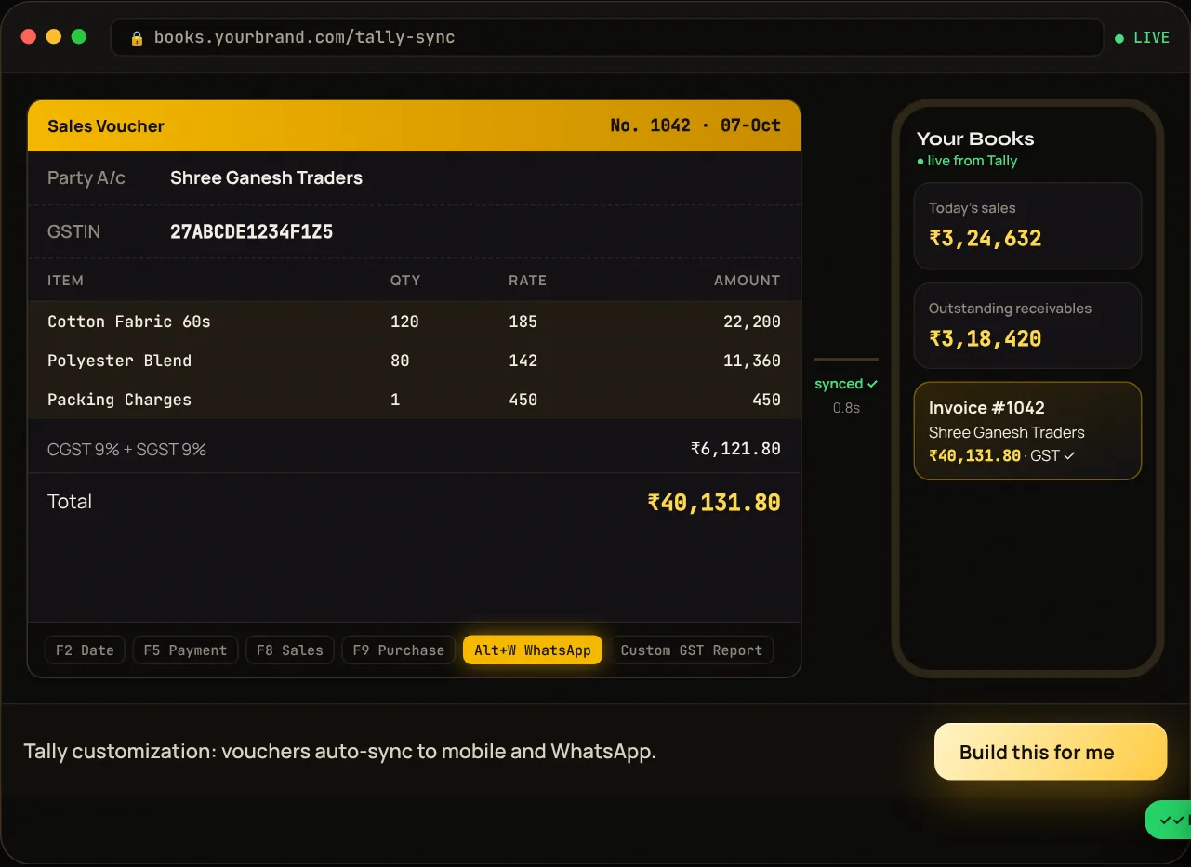Click the RATE column header
This screenshot has height=867, width=1191.
tap(527, 280)
